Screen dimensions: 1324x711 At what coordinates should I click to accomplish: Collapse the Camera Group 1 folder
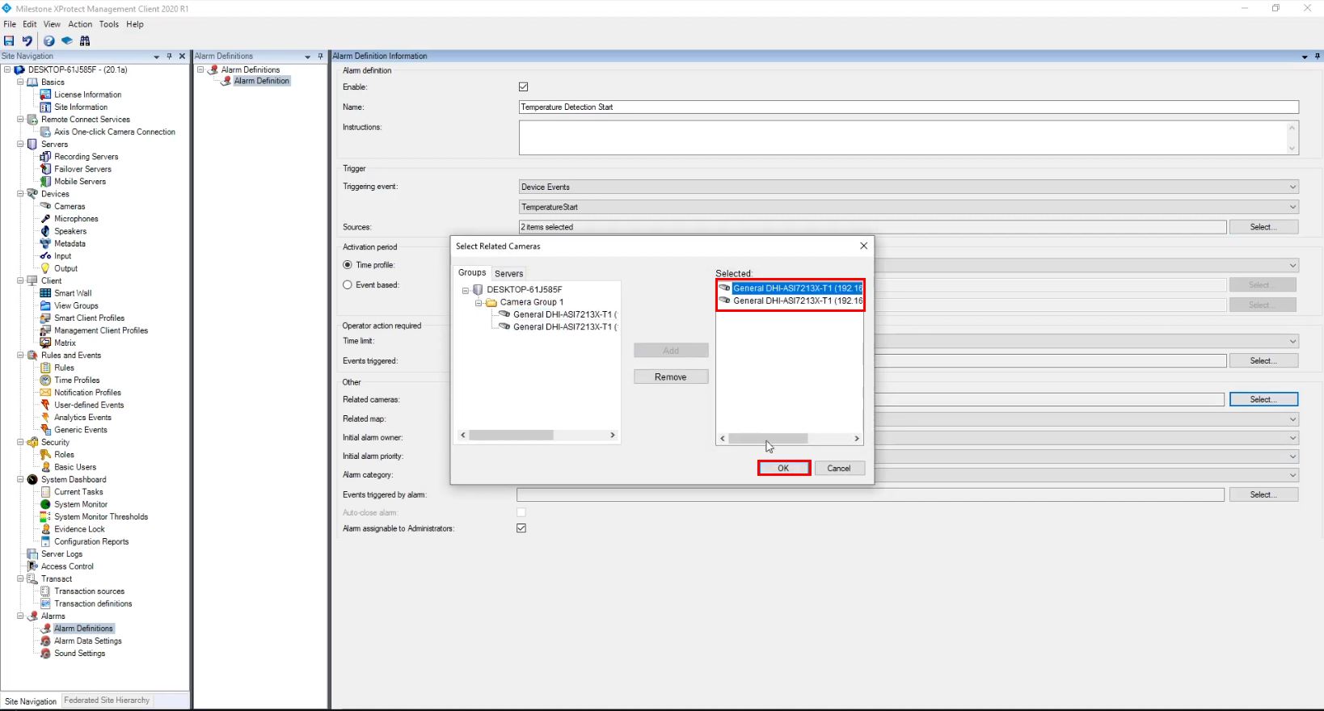point(479,302)
